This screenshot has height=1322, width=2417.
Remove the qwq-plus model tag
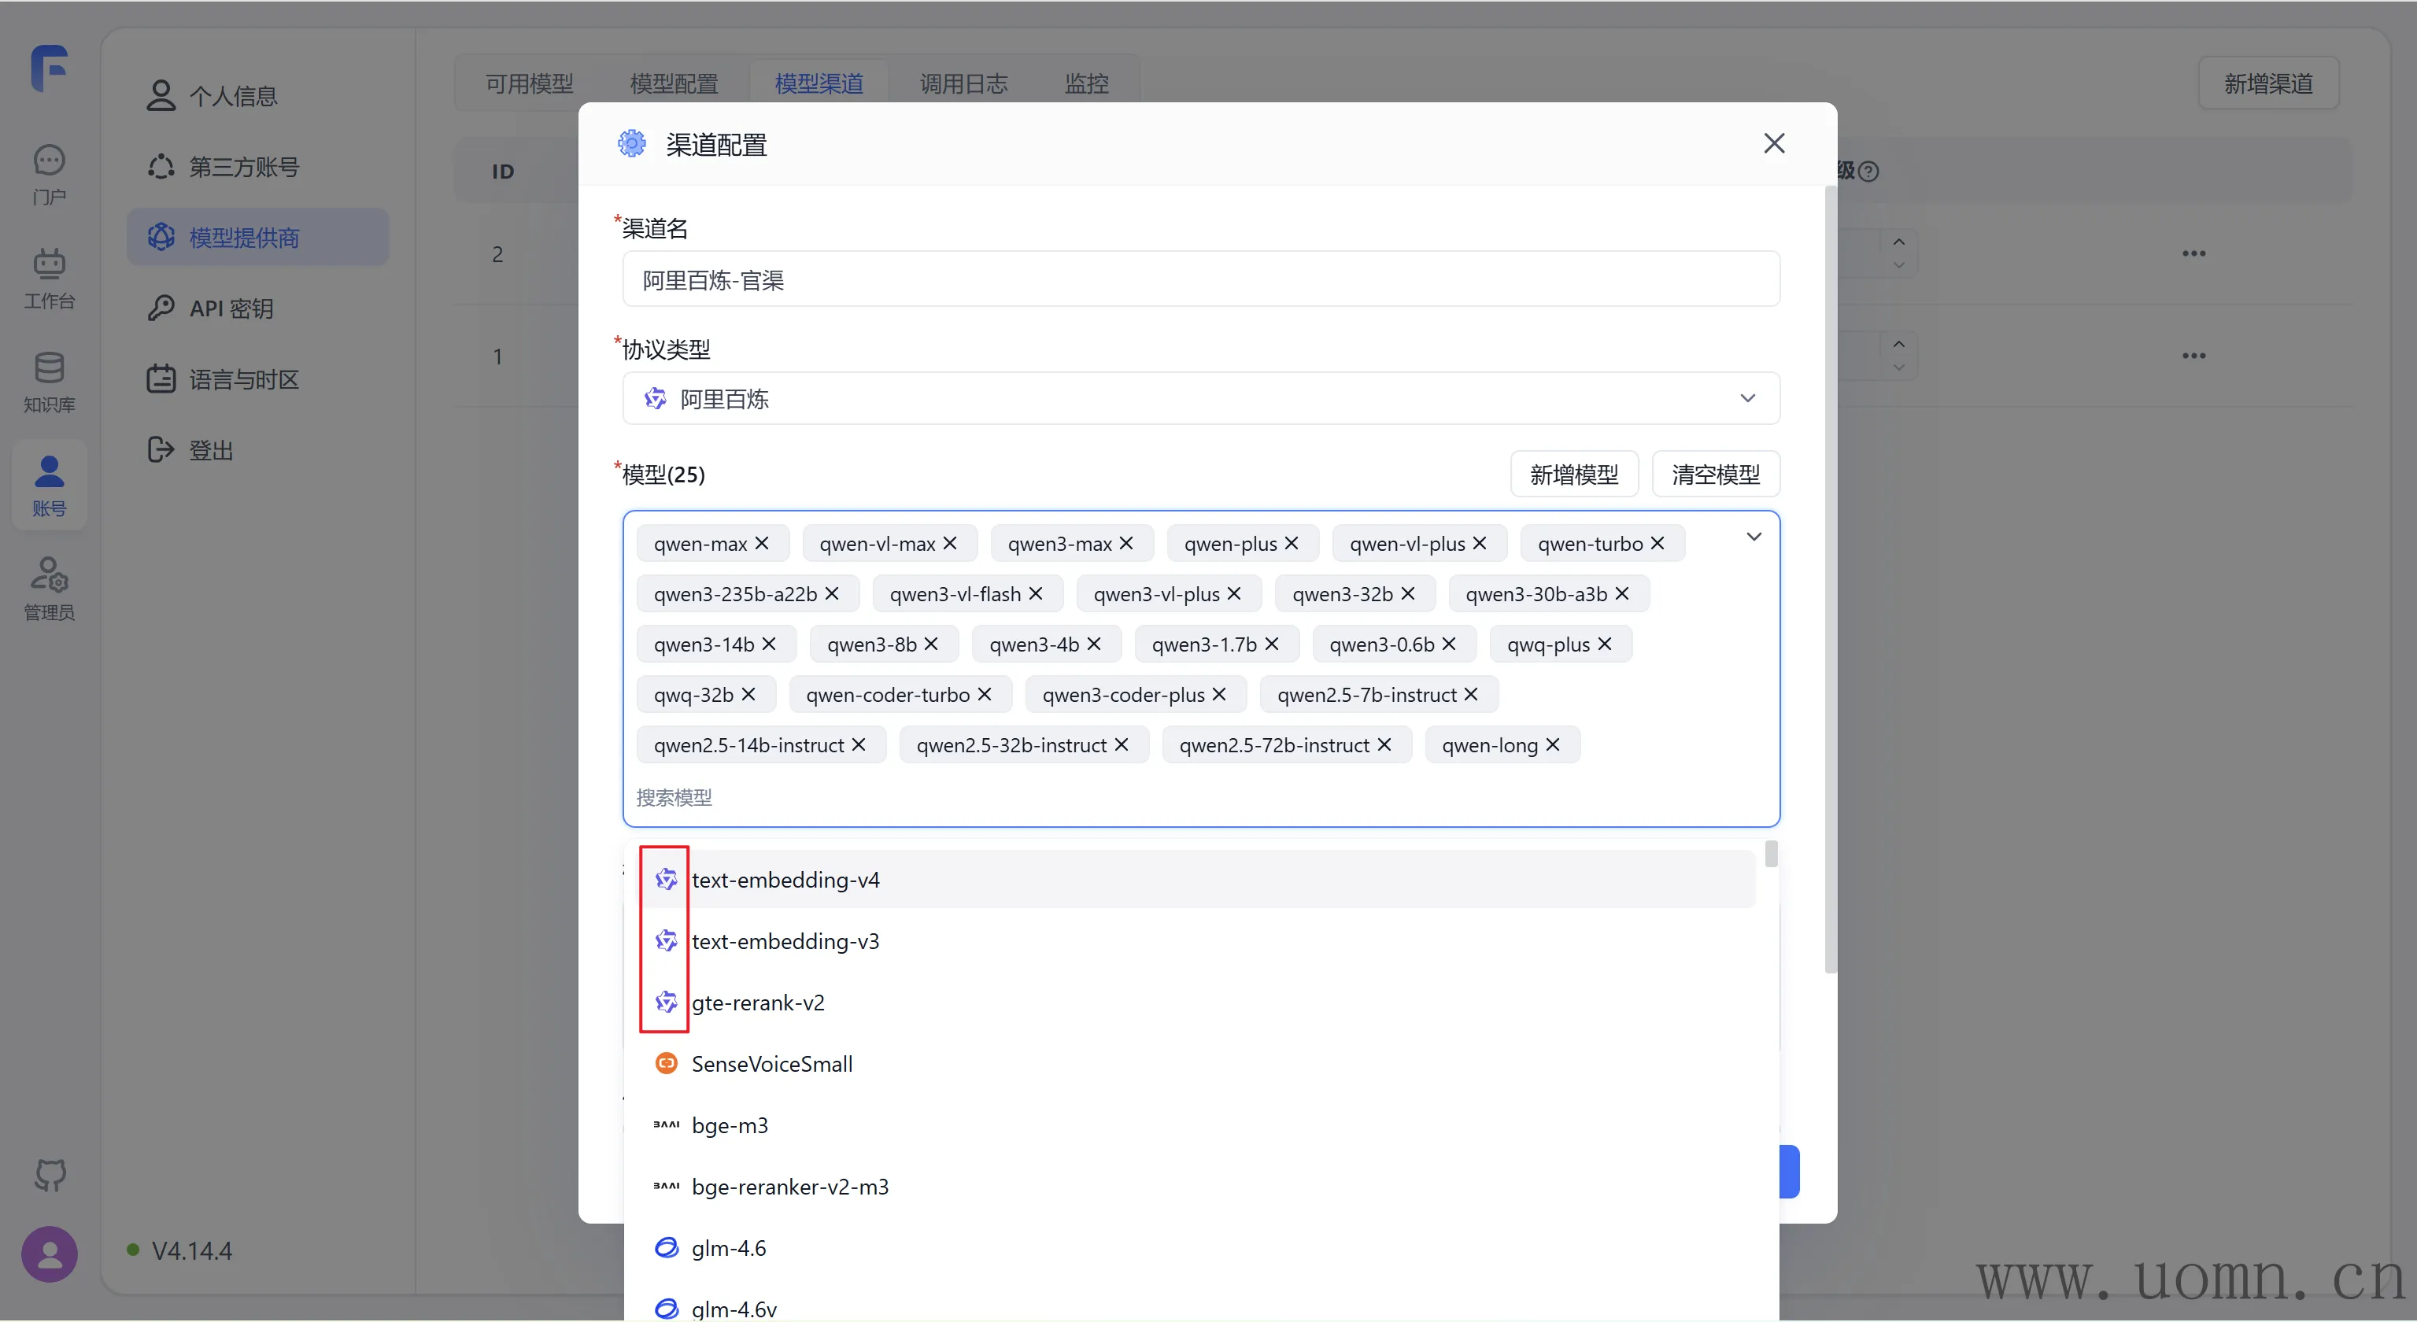click(x=1605, y=644)
